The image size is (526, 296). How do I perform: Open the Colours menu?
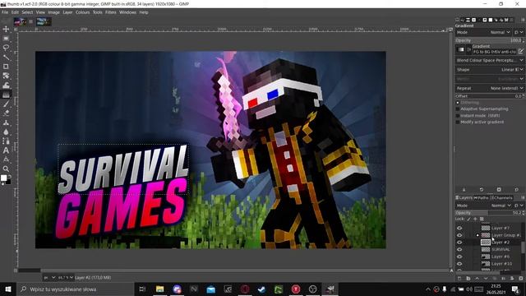(82, 12)
